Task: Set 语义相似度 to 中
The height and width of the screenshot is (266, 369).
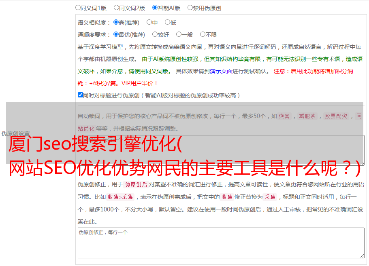Action: click(149, 22)
